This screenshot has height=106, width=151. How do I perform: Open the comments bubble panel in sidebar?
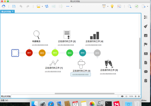coord(146,72)
